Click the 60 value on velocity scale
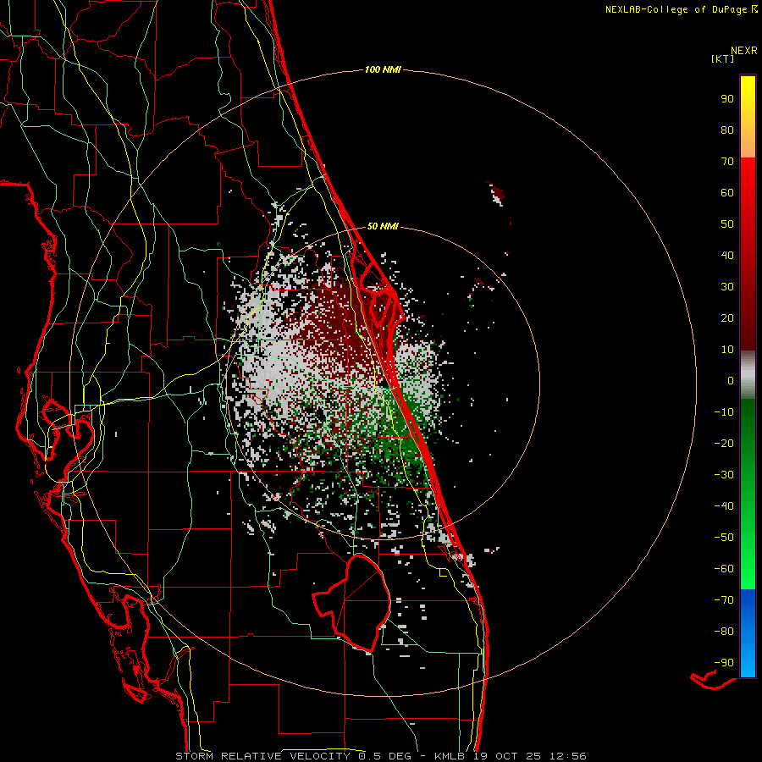762x762 pixels. (727, 193)
